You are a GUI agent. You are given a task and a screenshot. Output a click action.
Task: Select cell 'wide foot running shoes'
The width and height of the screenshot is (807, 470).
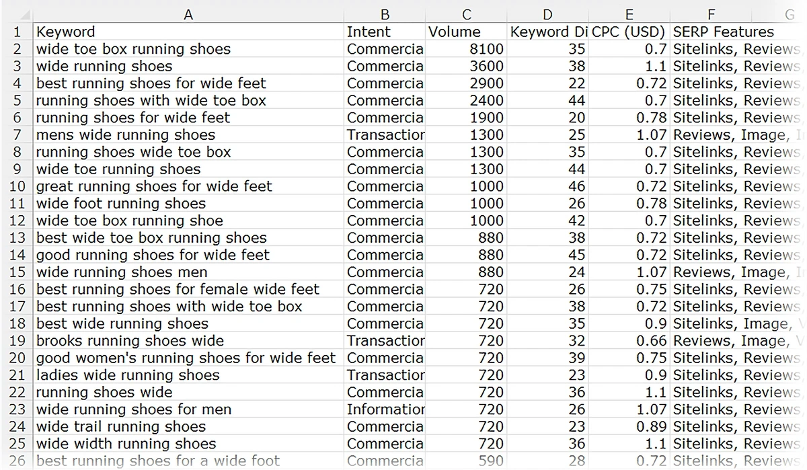coord(188,203)
